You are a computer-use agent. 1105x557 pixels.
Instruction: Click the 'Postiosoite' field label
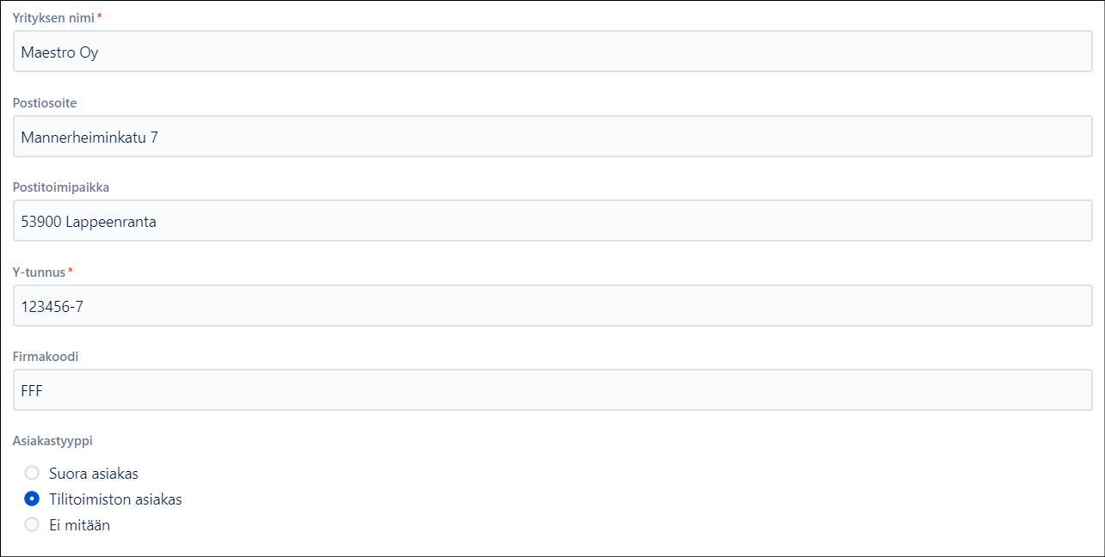45,103
